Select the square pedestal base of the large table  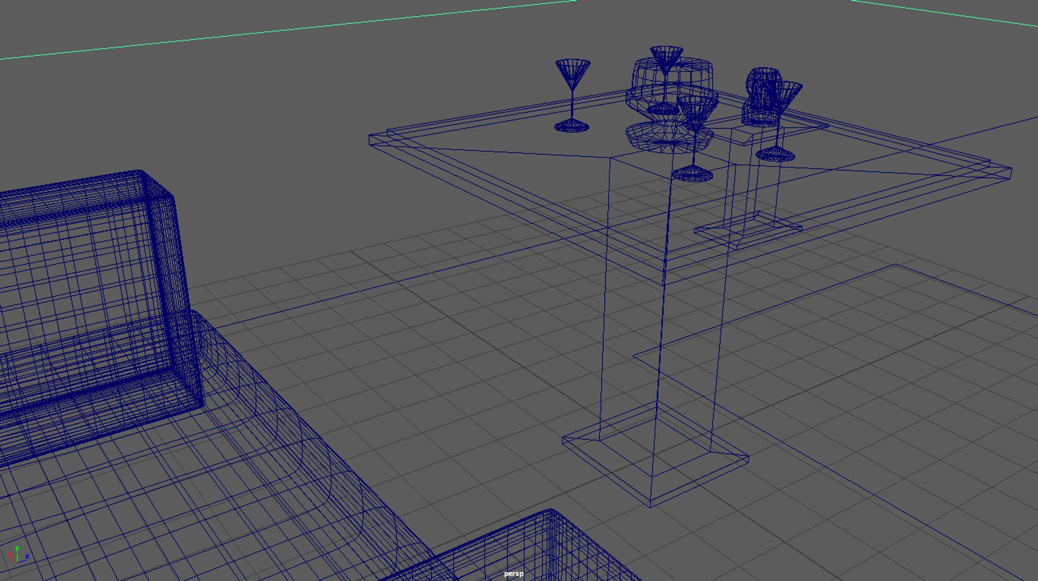(x=655, y=454)
